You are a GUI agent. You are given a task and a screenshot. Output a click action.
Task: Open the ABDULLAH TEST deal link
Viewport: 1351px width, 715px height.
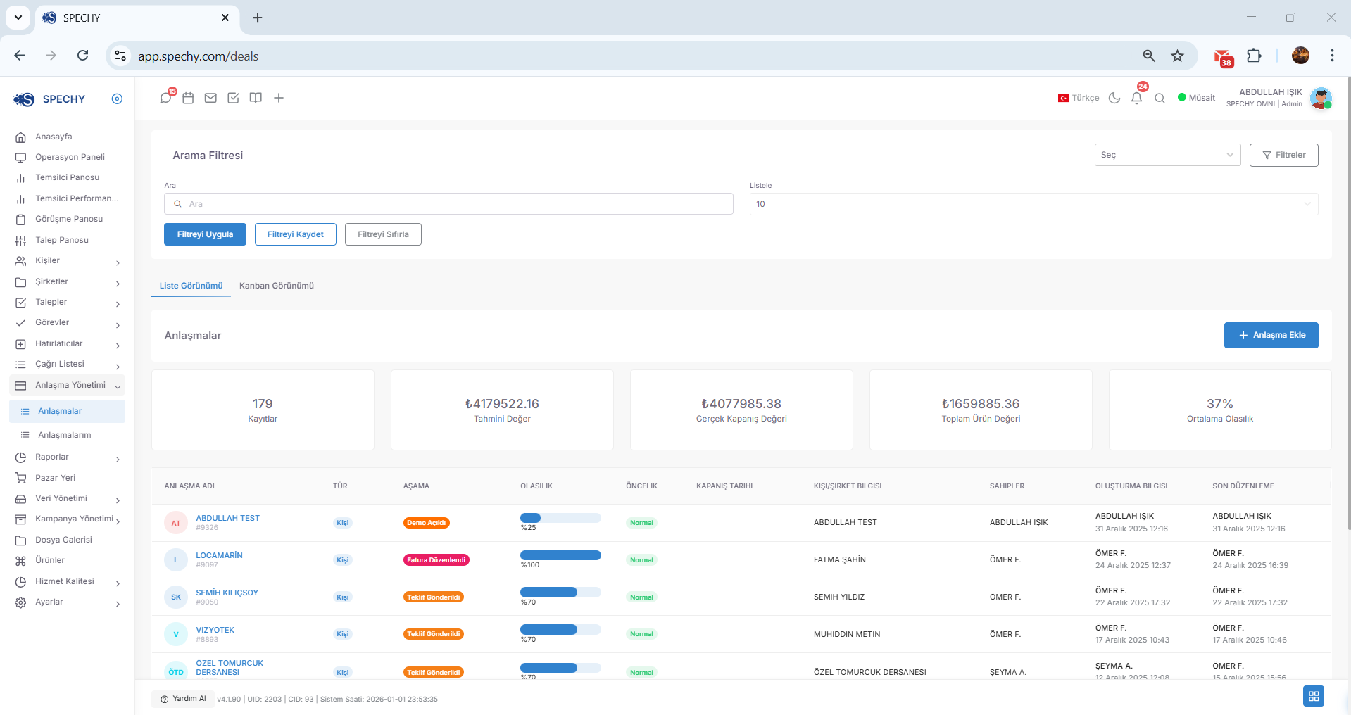point(227,518)
